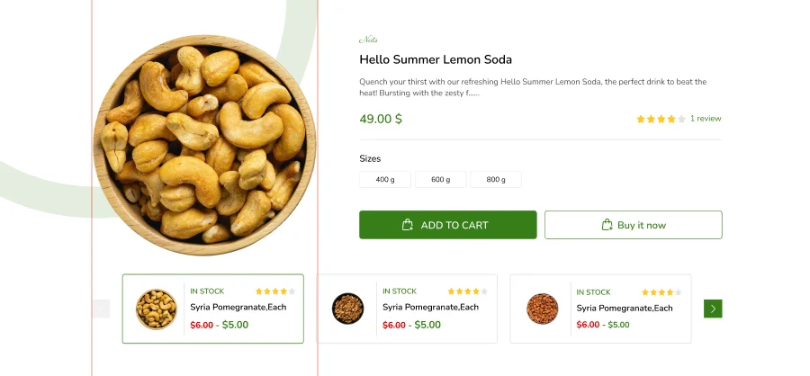
Task: Click the bag icon in Buy it now
Action: coord(607,225)
